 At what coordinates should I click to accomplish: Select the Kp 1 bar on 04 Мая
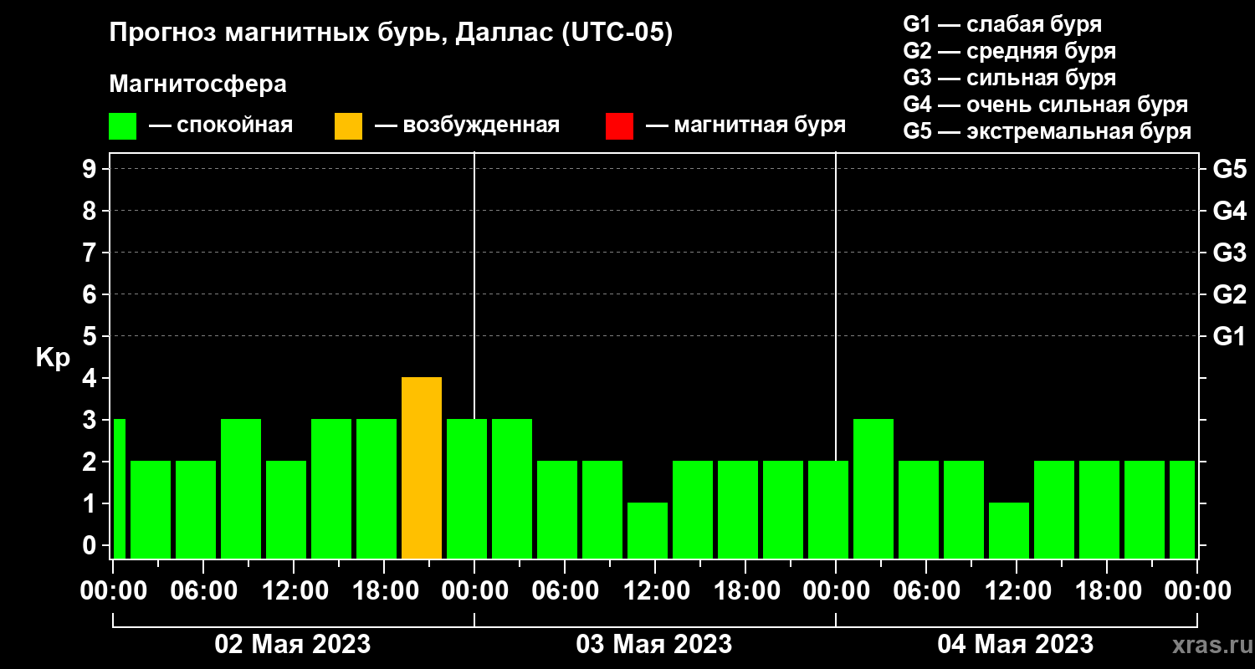point(1009,531)
